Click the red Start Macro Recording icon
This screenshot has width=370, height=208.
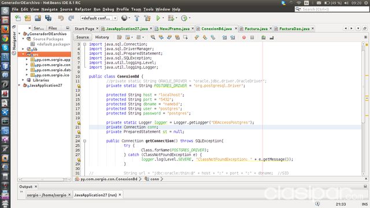point(244,38)
